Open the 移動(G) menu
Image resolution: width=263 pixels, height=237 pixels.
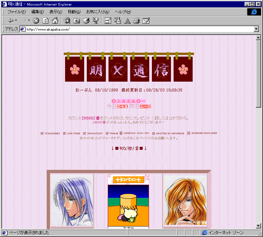[x=74, y=12]
